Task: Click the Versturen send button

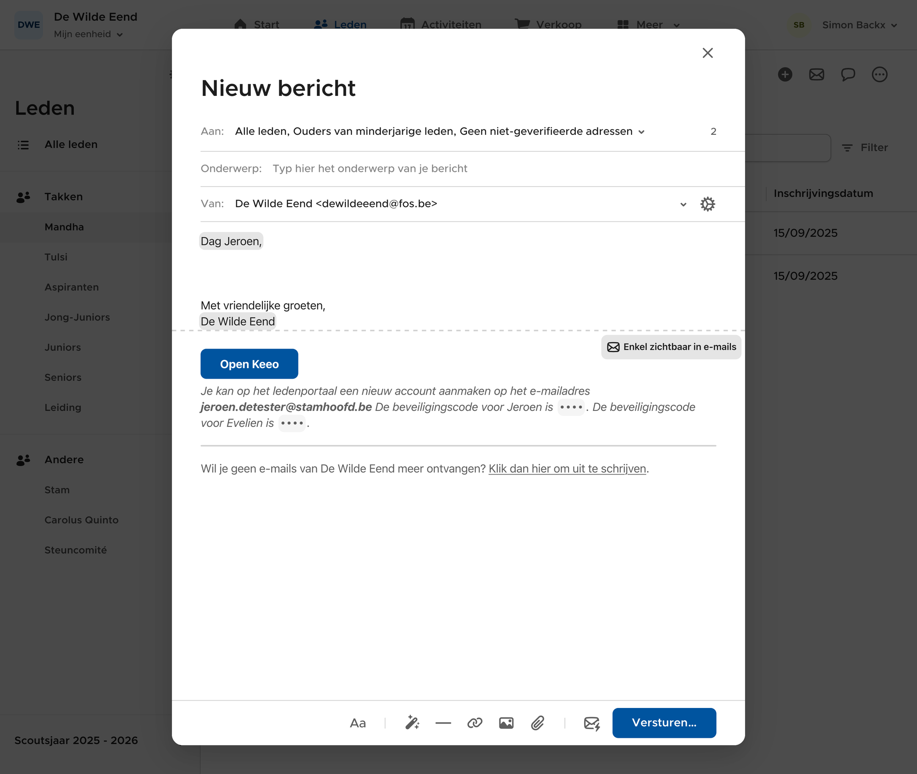Action: pyautogui.click(x=664, y=723)
